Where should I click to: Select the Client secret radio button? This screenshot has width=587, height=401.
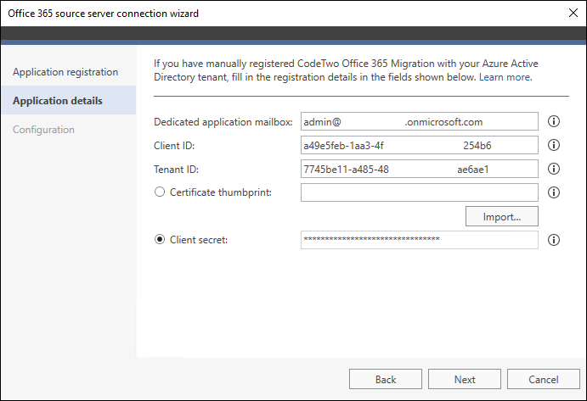(x=160, y=240)
